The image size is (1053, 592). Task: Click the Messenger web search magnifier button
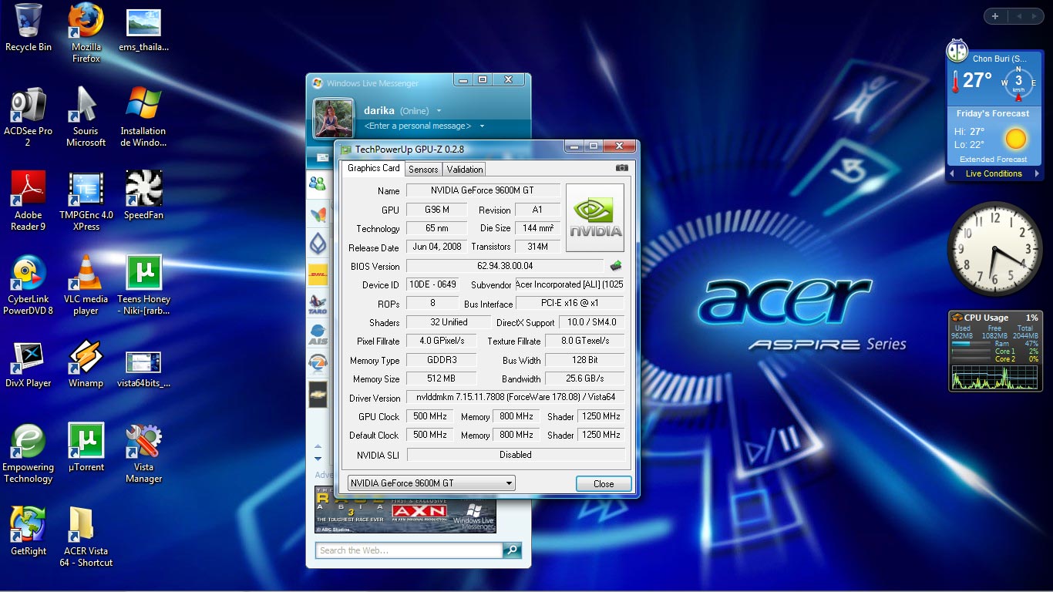click(x=512, y=550)
